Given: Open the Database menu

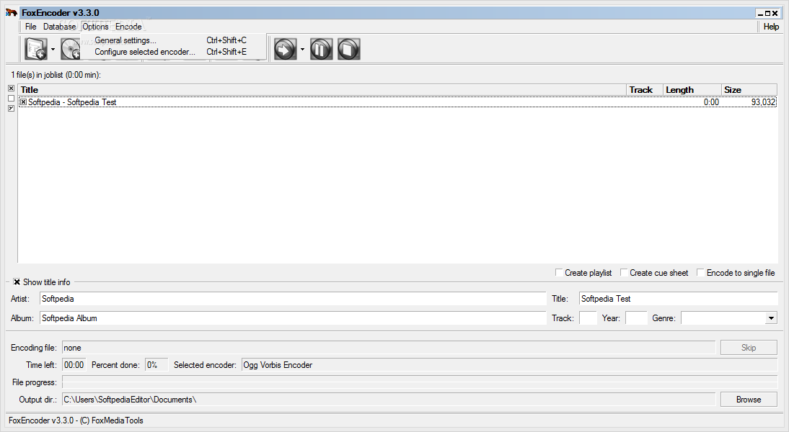Looking at the screenshot, I should click(x=59, y=27).
